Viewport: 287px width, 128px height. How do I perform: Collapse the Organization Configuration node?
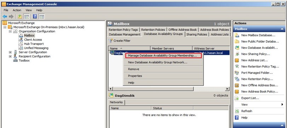pyautogui.click(x=10, y=31)
